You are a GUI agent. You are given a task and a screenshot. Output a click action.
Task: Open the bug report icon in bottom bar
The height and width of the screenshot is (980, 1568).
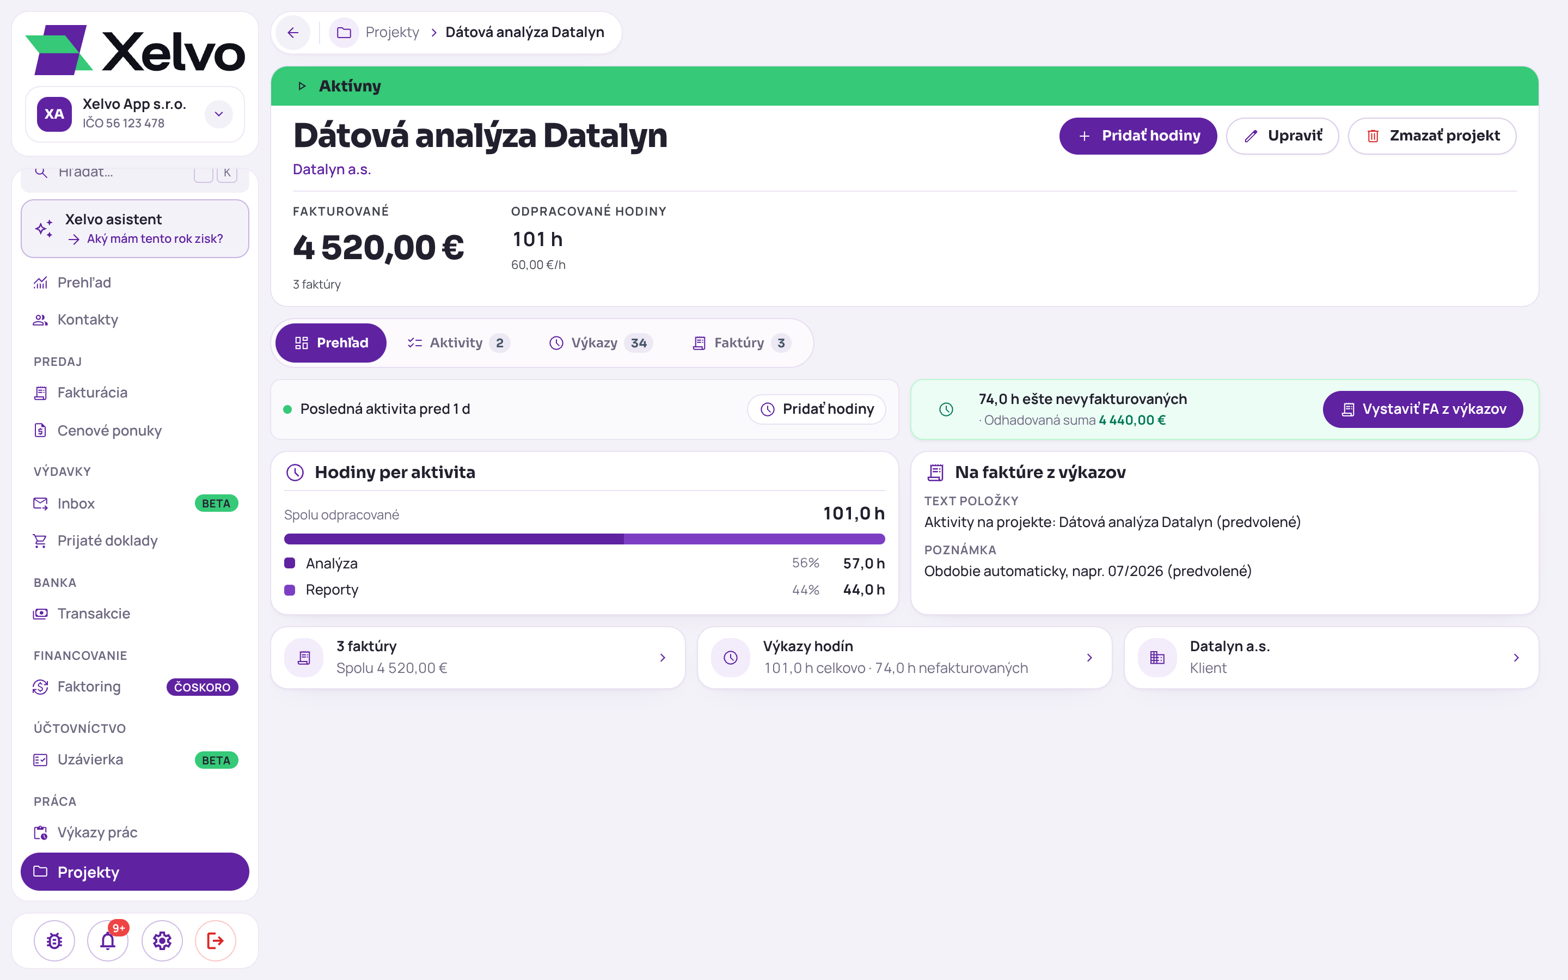click(x=54, y=940)
